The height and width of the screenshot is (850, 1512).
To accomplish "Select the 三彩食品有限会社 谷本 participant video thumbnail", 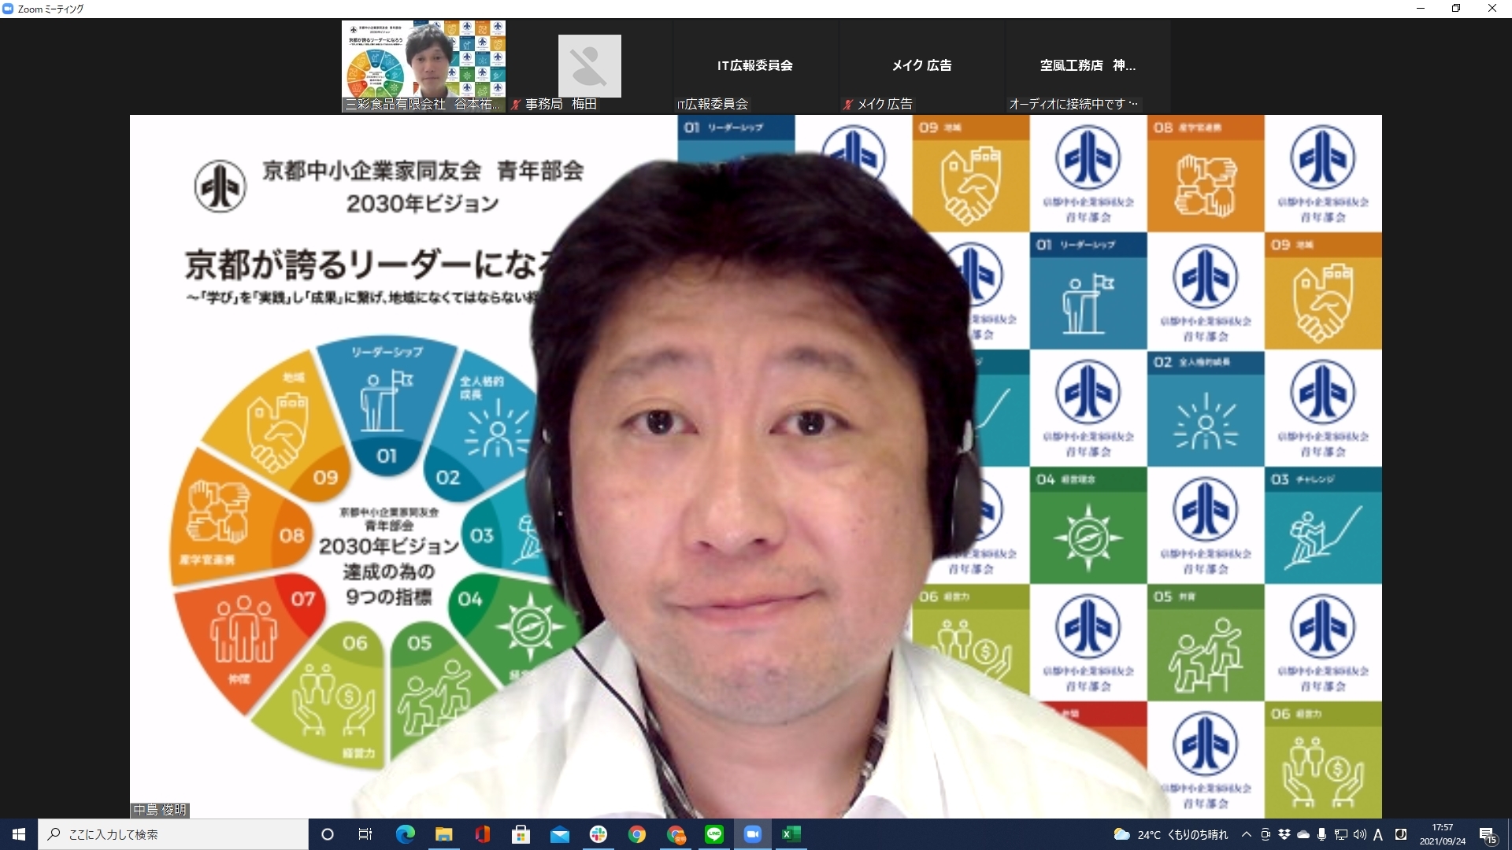I will pos(424,65).
